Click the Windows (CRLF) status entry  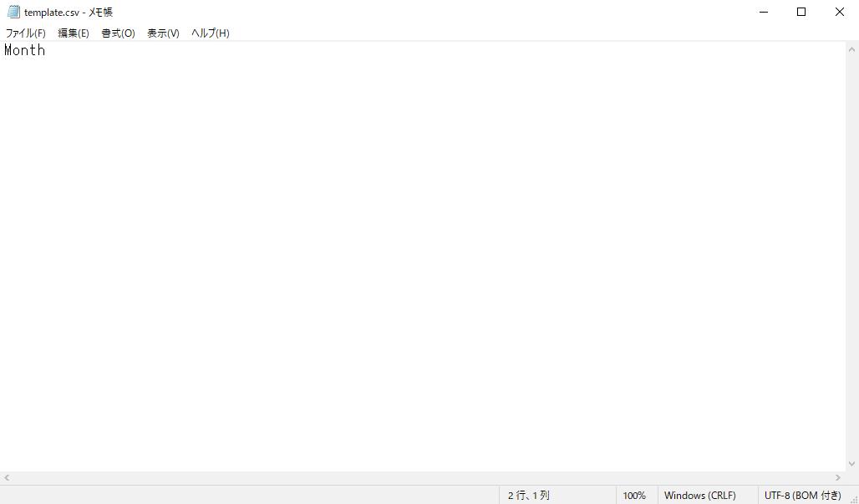(x=699, y=496)
